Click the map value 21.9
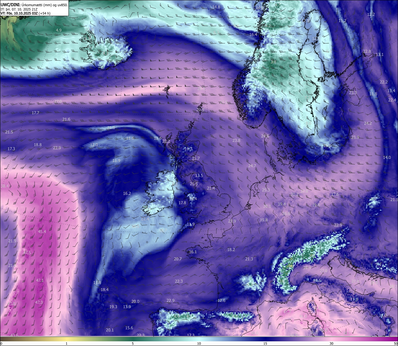Screen dimensions: 398x346 (12, 241)
